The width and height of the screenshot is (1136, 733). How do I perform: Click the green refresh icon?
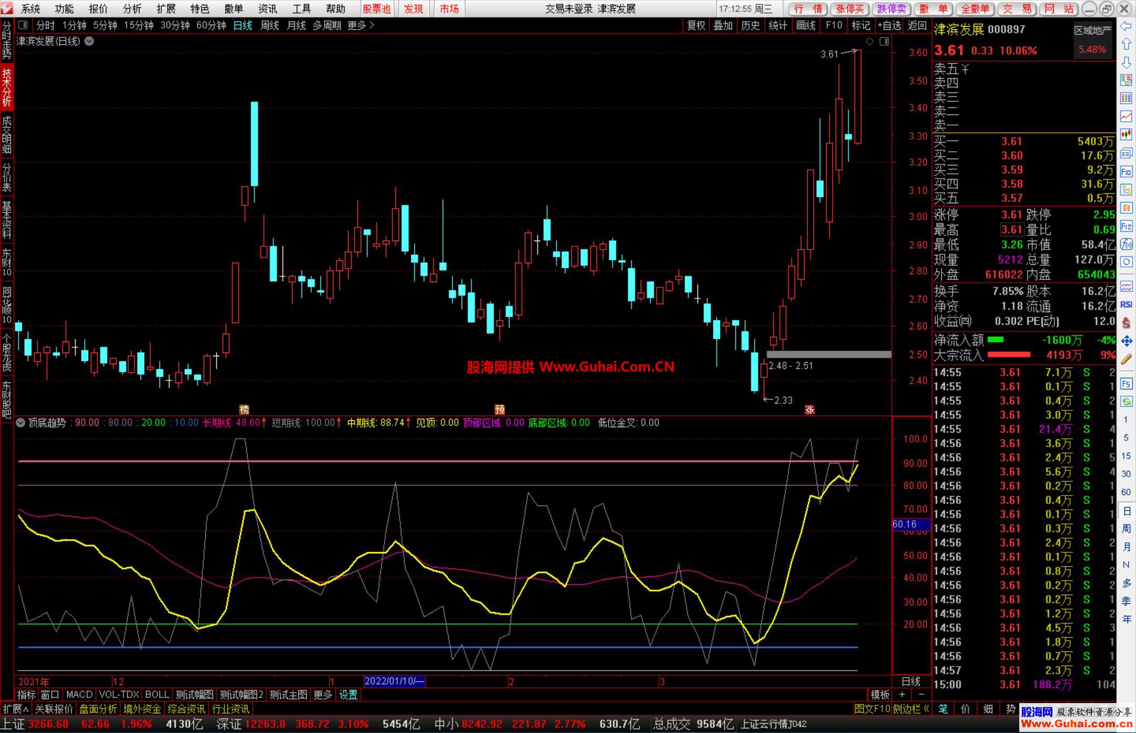tap(1126, 401)
